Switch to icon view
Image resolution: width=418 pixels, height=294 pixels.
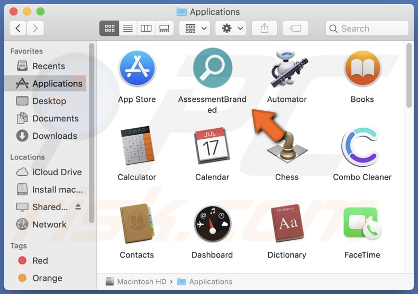(110, 28)
